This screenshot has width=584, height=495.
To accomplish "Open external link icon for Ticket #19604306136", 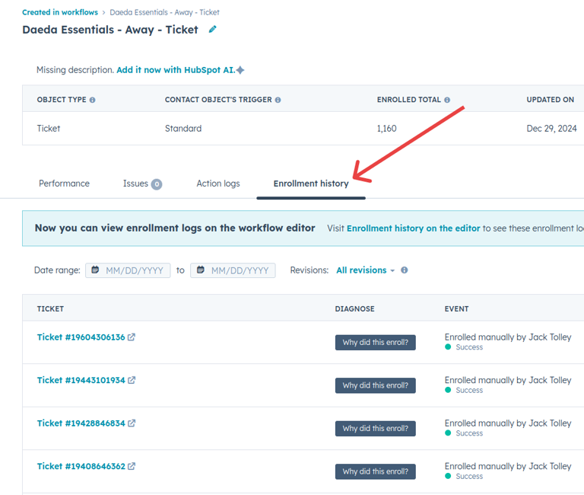I will coord(132,337).
